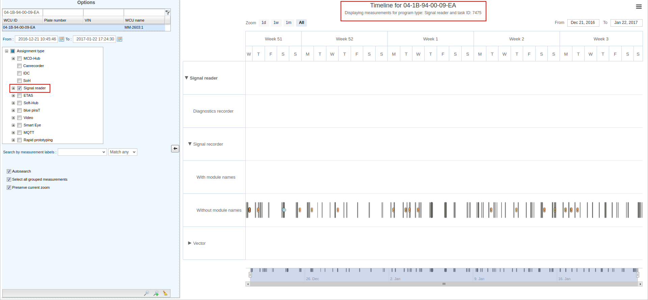Open the Match any dropdown
This screenshot has height=300, width=648.
(123, 152)
